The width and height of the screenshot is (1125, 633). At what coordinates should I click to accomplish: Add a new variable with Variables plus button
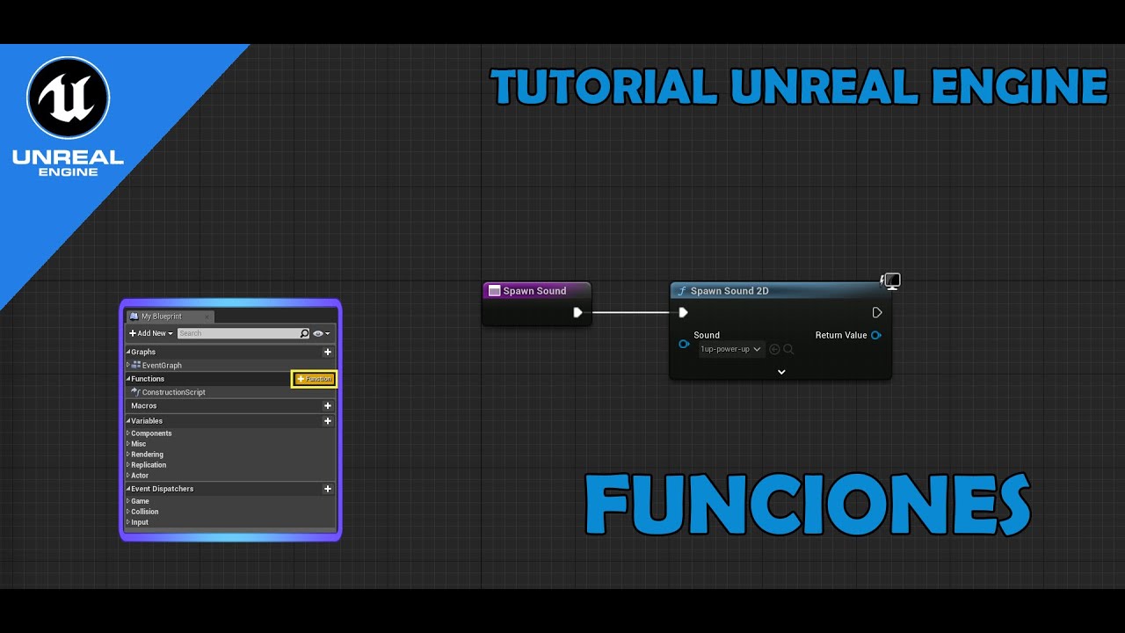(328, 421)
